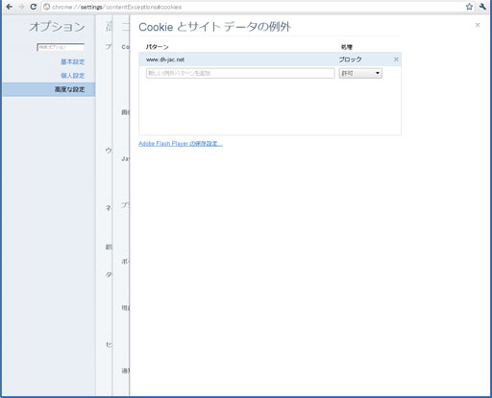Select the www.db-jac.net pattern row
This screenshot has width=492, height=398.
coord(270,59)
